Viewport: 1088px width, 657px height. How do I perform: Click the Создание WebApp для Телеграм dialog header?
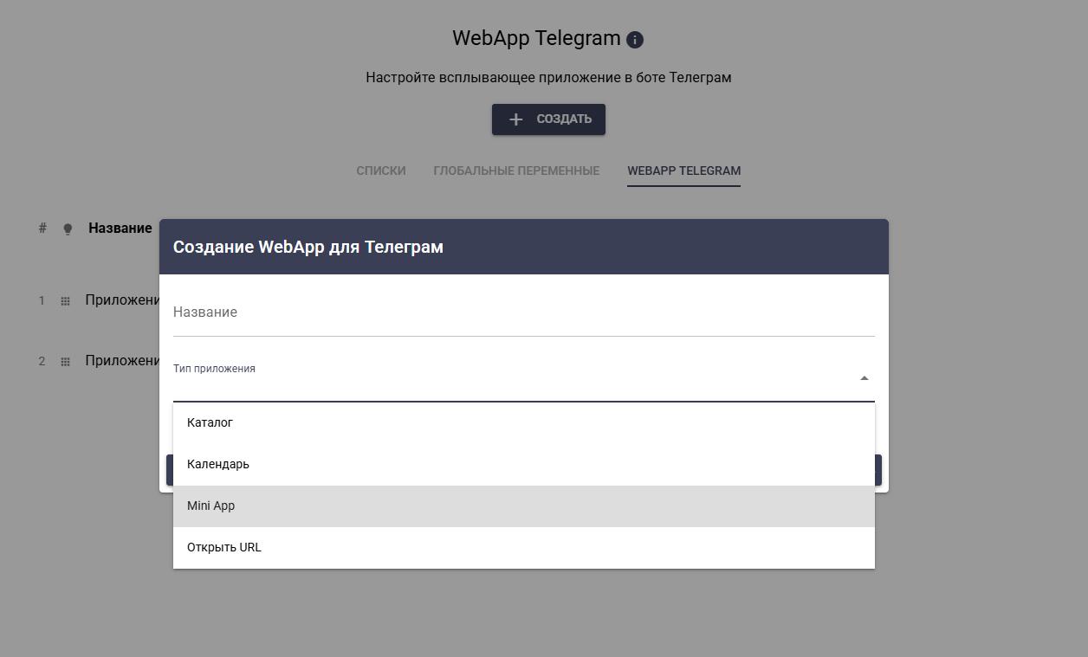tap(523, 247)
